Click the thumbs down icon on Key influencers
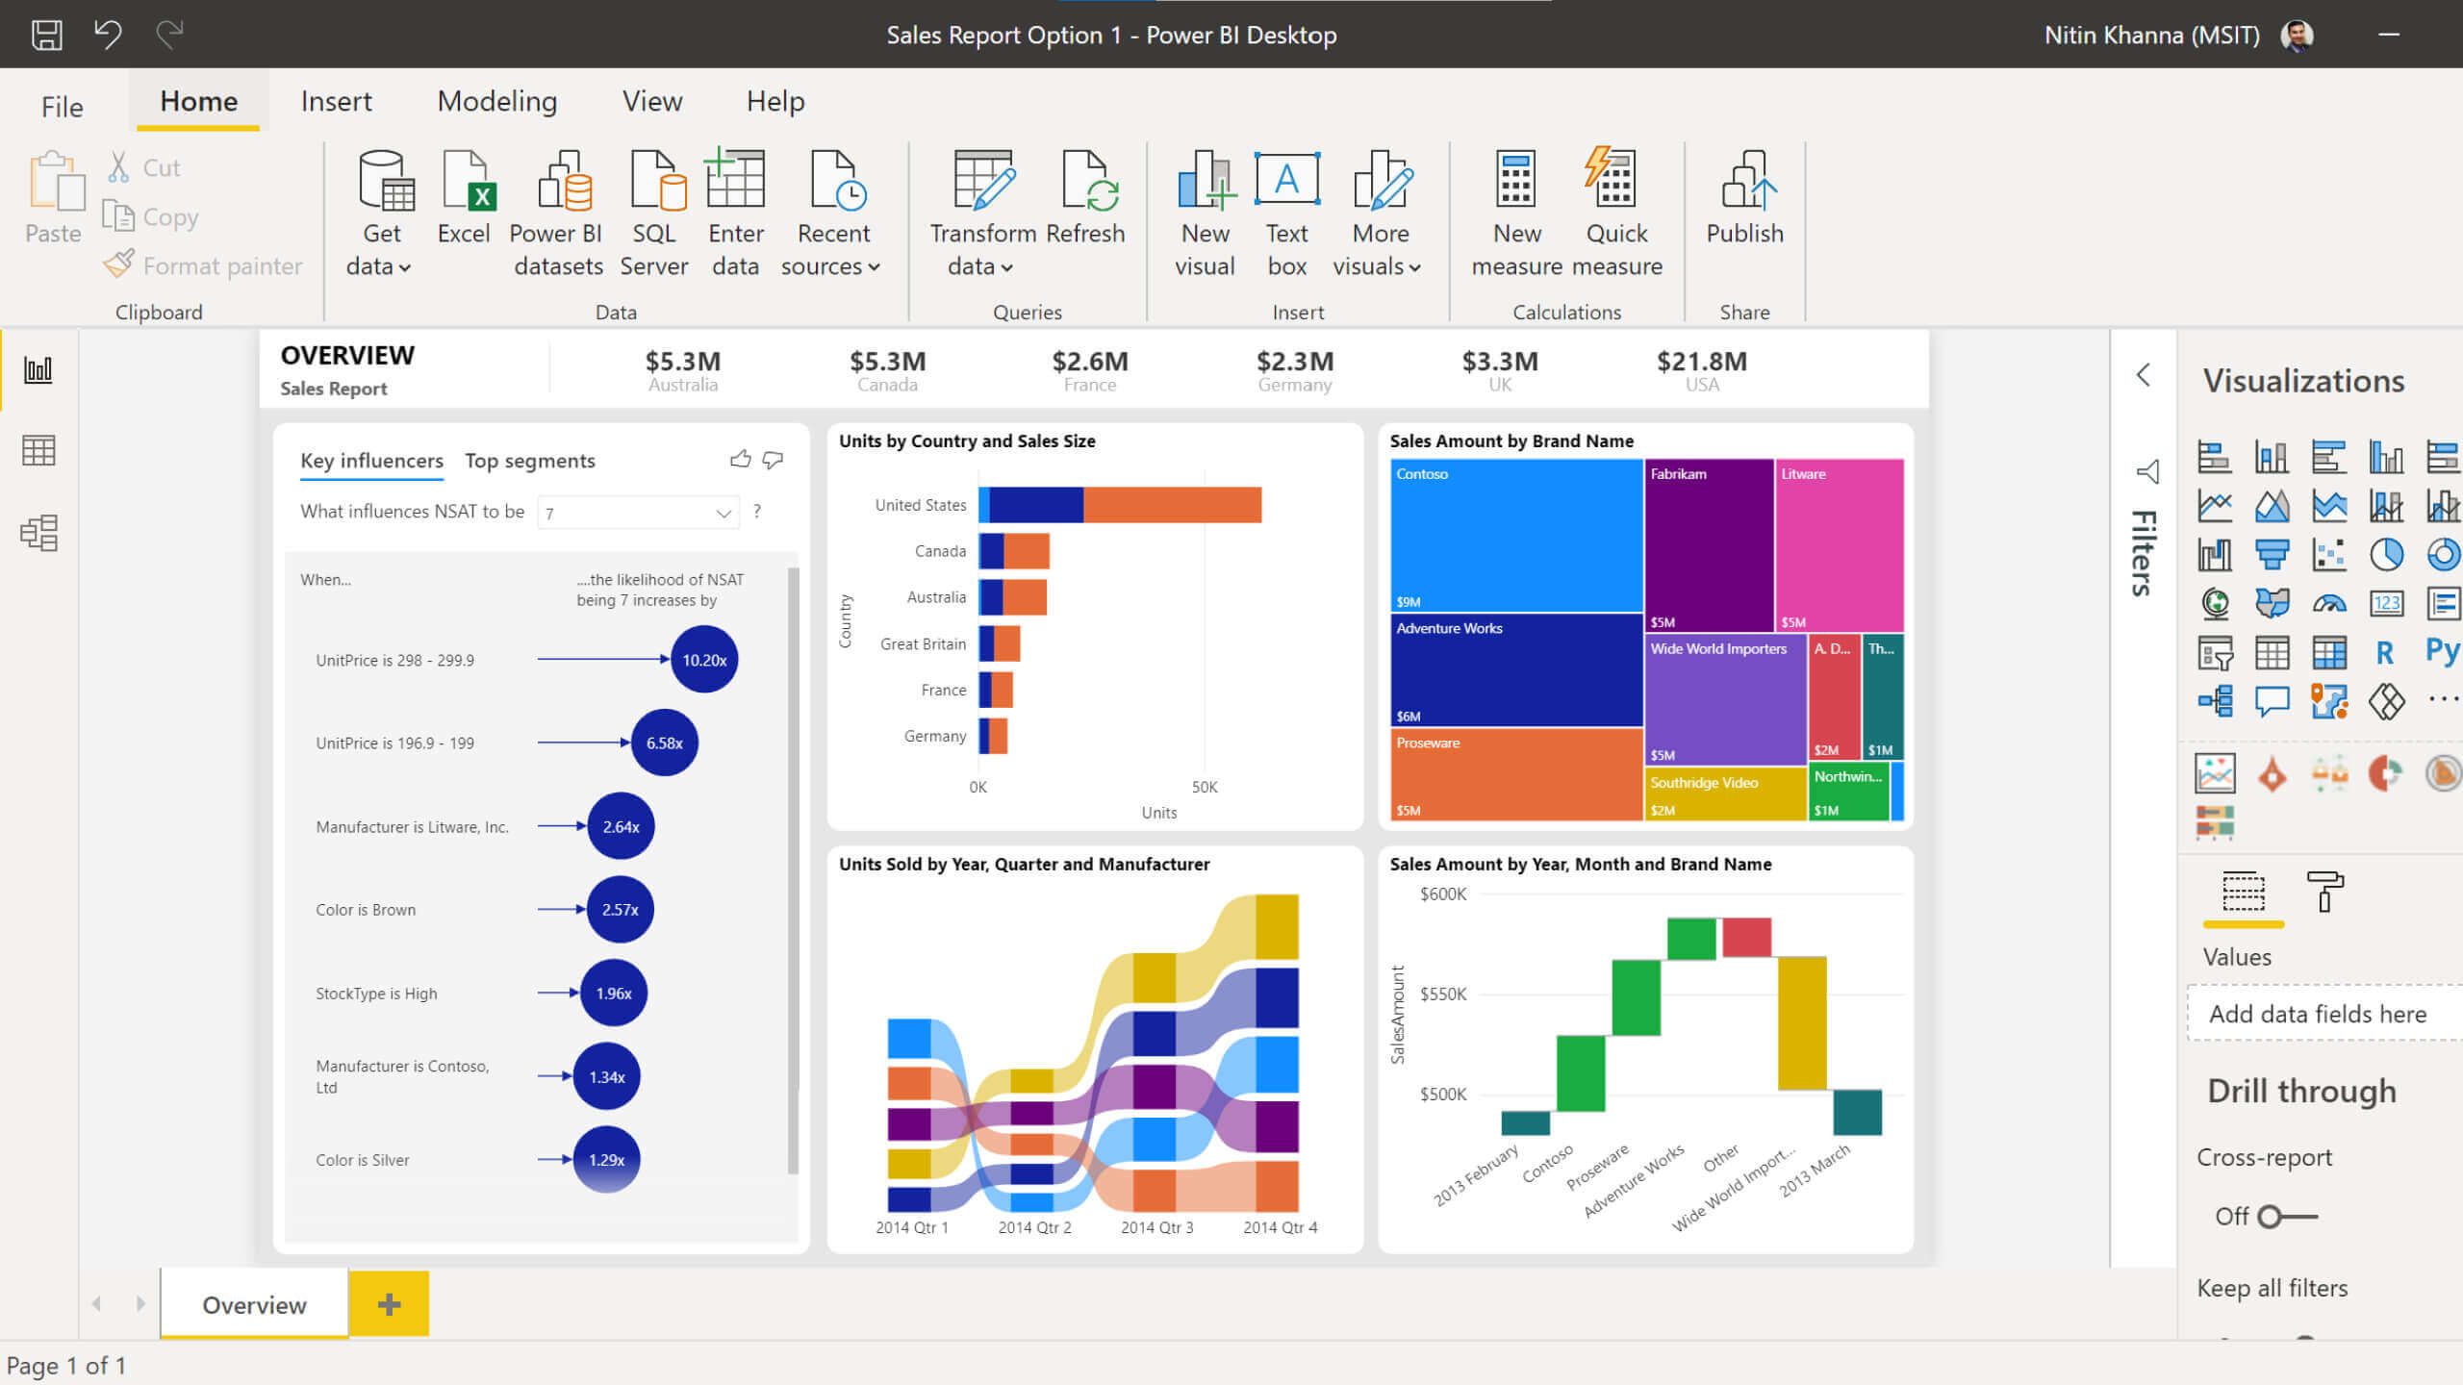2463x1385 pixels. click(772, 460)
